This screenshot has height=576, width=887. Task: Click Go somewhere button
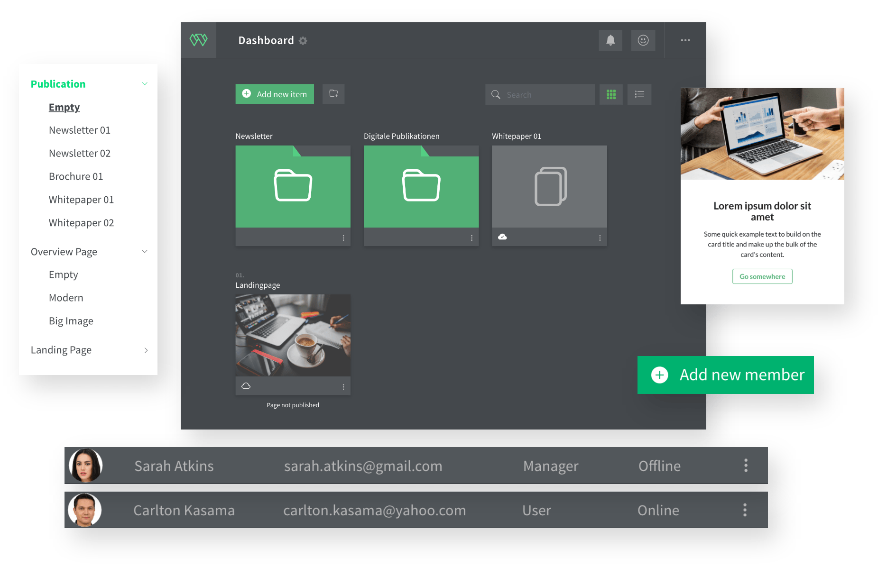point(762,276)
